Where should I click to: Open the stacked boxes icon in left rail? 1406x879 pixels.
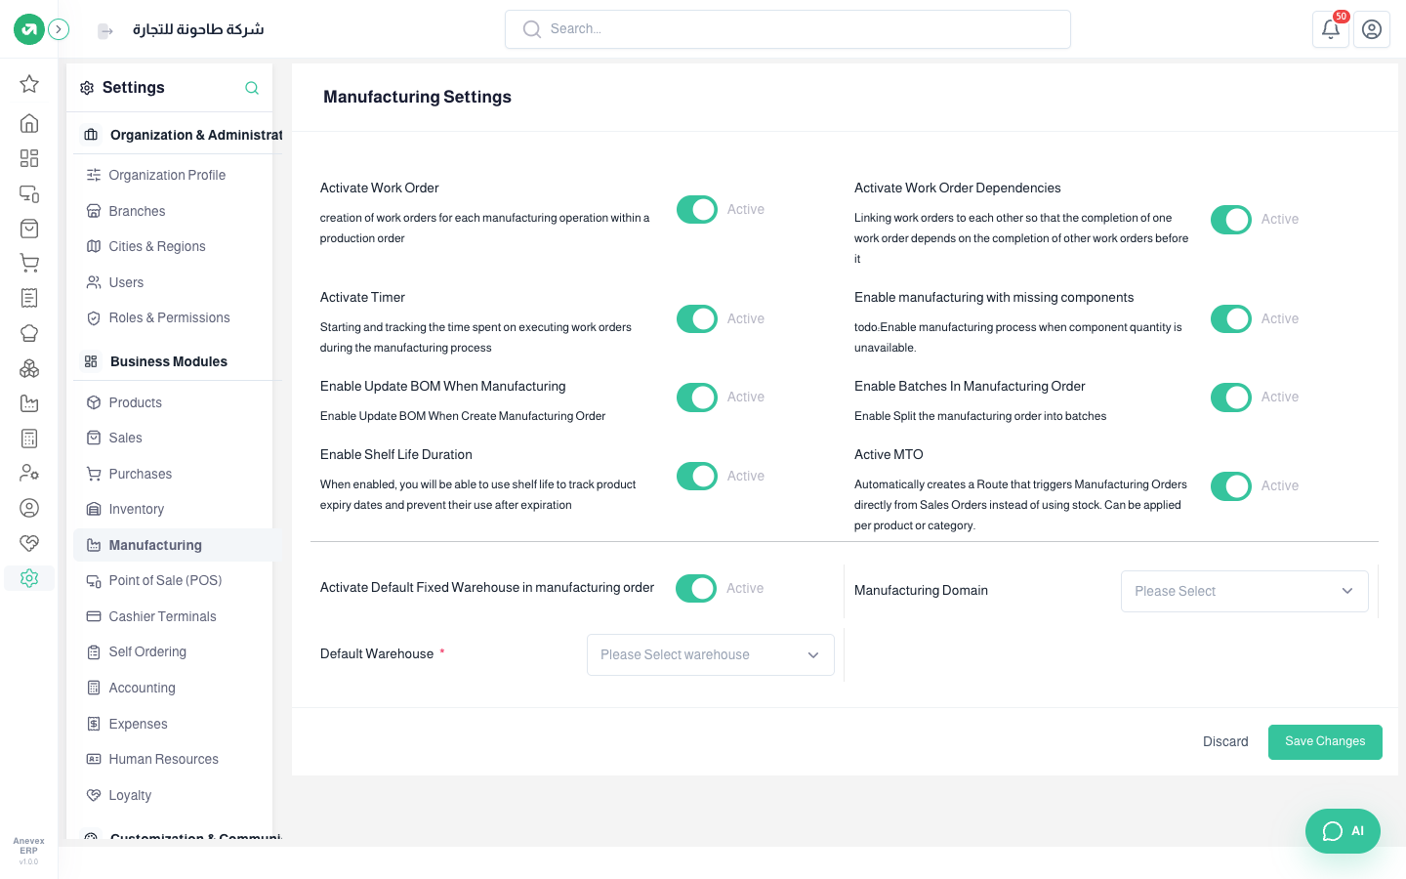coord(29,368)
